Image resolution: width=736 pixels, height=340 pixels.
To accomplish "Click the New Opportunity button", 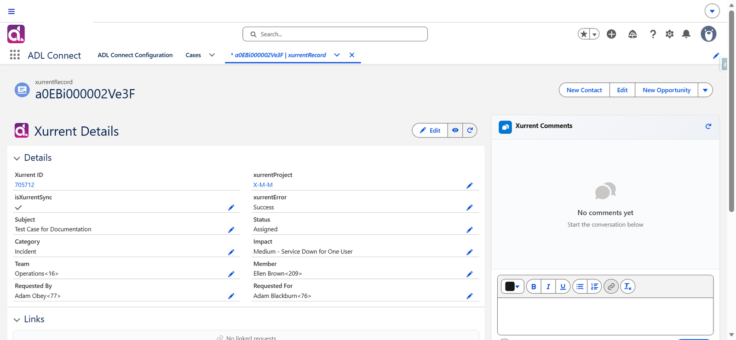I will coord(667,90).
